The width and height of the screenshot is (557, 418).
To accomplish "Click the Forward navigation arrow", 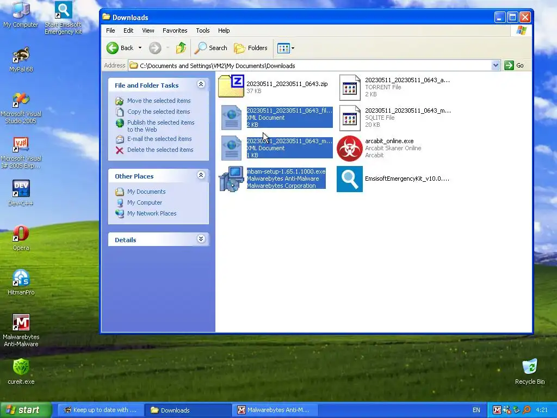I will coord(155,48).
